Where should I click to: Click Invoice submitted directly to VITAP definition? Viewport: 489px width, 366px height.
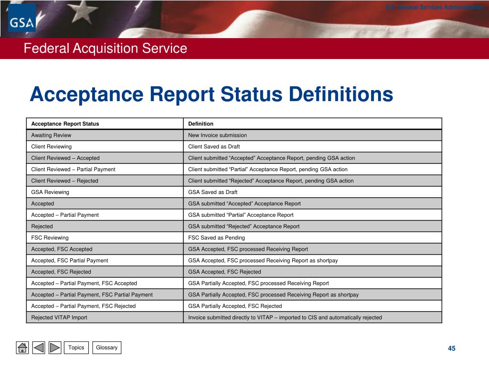[313, 317]
